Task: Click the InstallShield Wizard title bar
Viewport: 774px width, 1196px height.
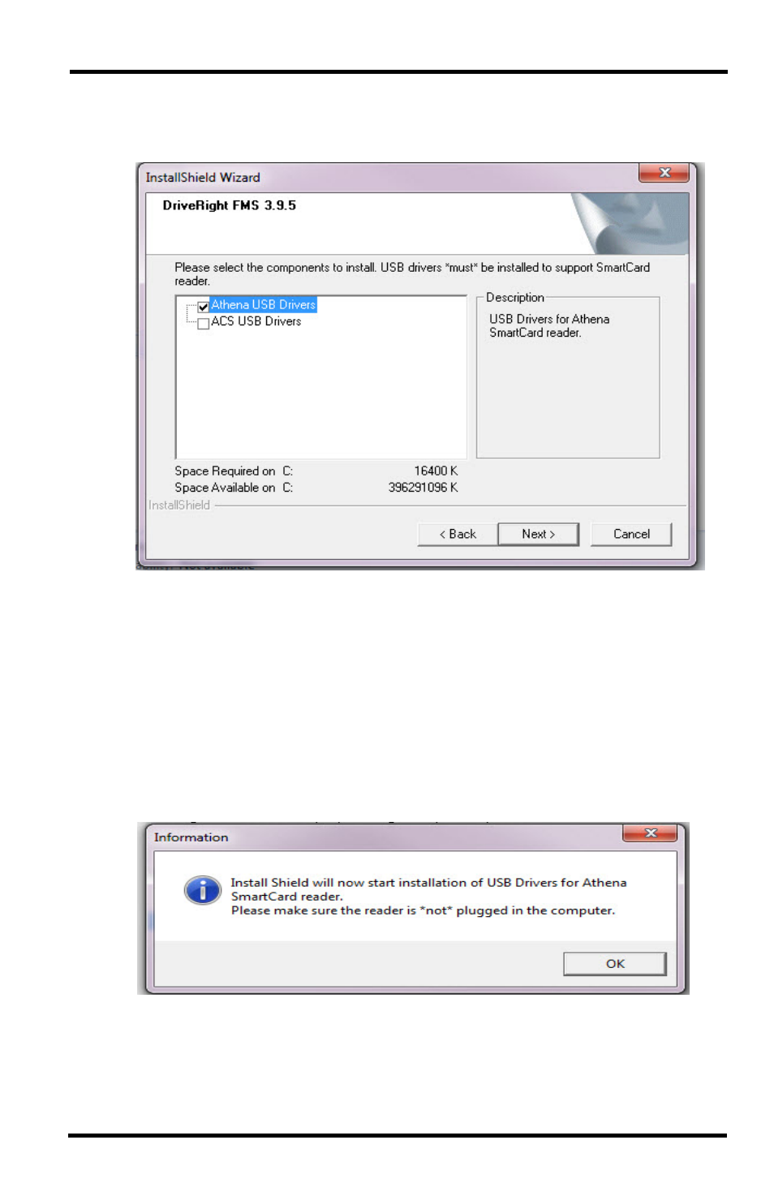Action: pos(389,177)
